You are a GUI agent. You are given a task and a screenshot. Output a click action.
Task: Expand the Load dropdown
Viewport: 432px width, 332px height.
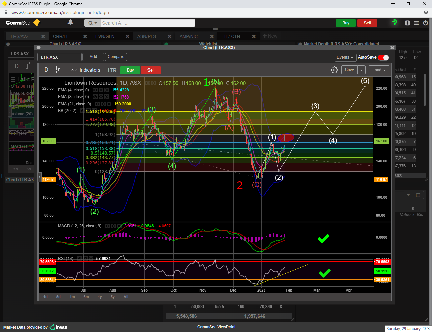tap(379, 70)
